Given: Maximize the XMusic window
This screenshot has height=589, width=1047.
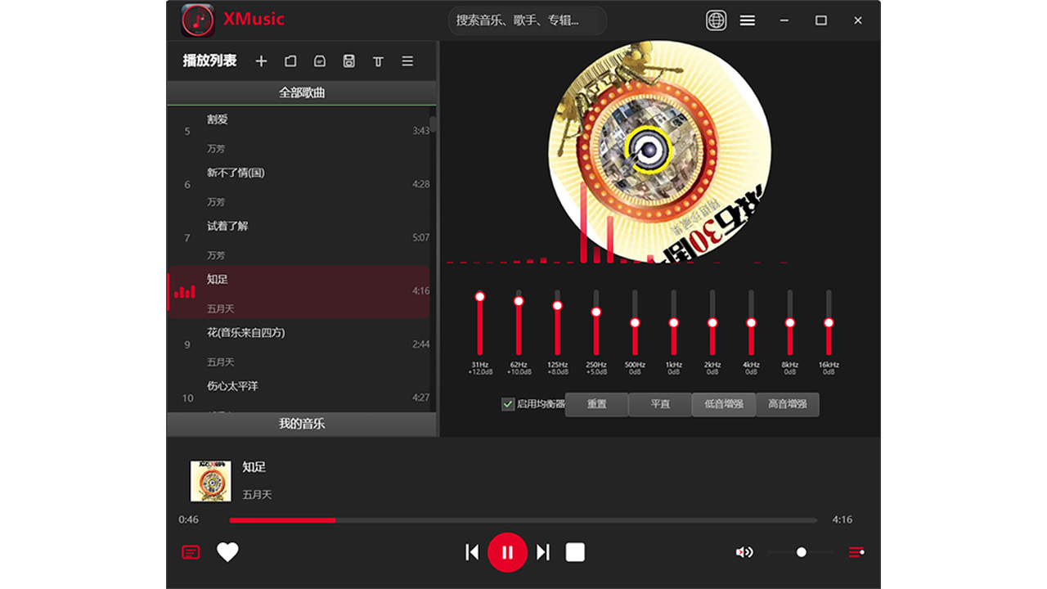Looking at the screenshot, I should tap(821, 20).
